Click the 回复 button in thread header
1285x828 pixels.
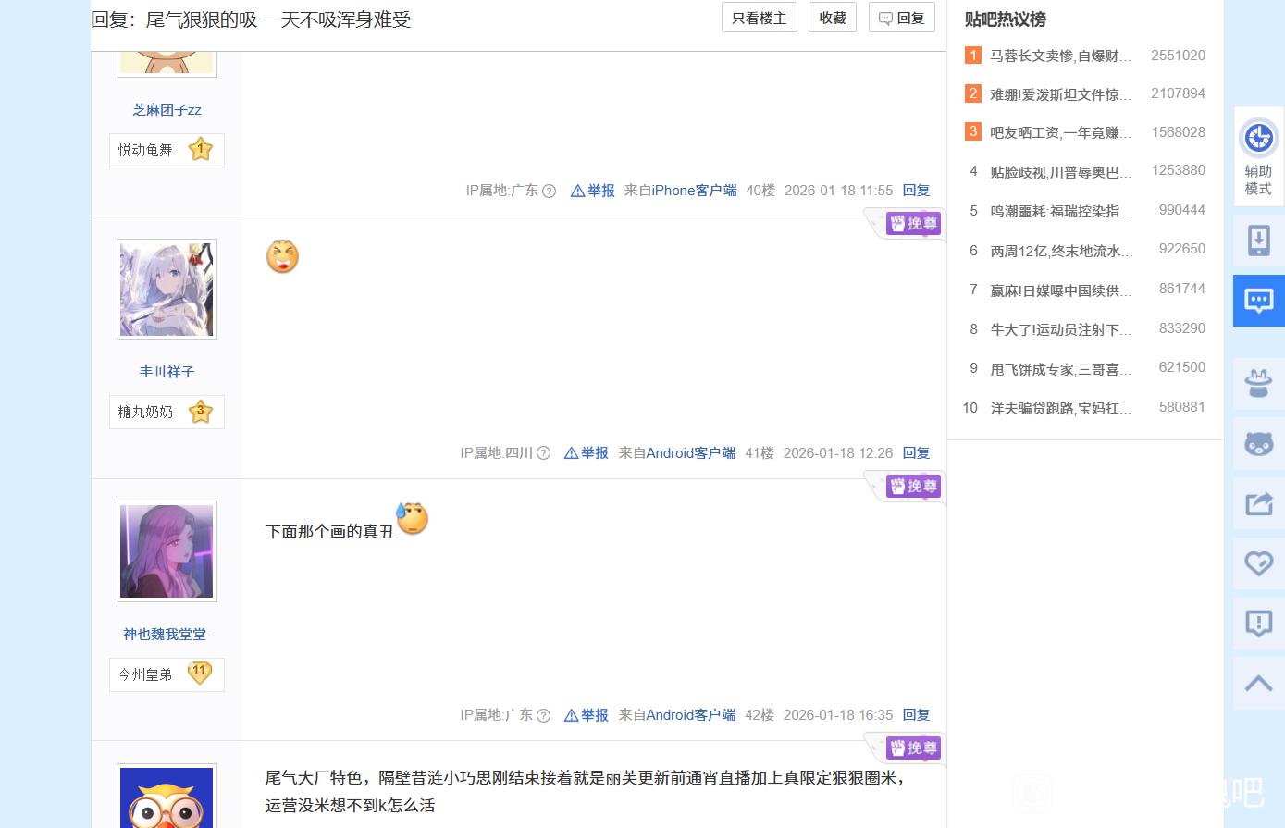901,18
